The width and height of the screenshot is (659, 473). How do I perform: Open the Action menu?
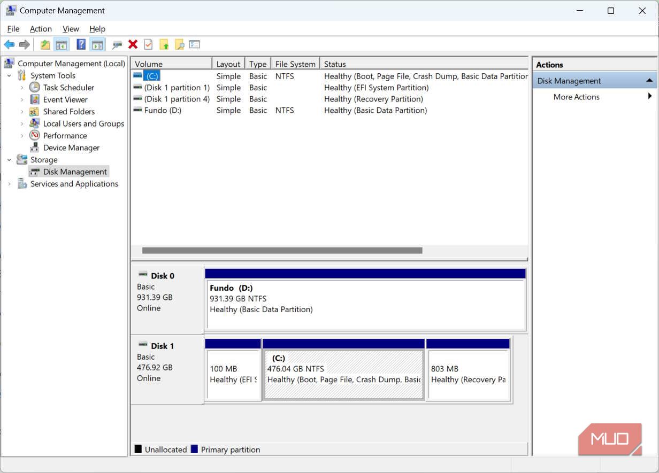(x=41, y=29)
